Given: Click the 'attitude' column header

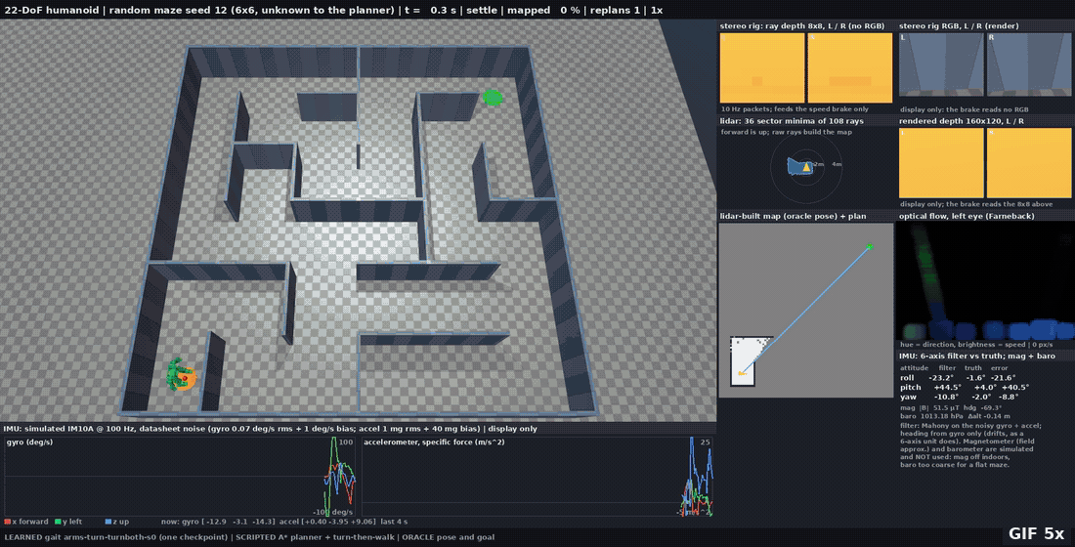Looking at the screenshot, I should (x=914, y=368).
